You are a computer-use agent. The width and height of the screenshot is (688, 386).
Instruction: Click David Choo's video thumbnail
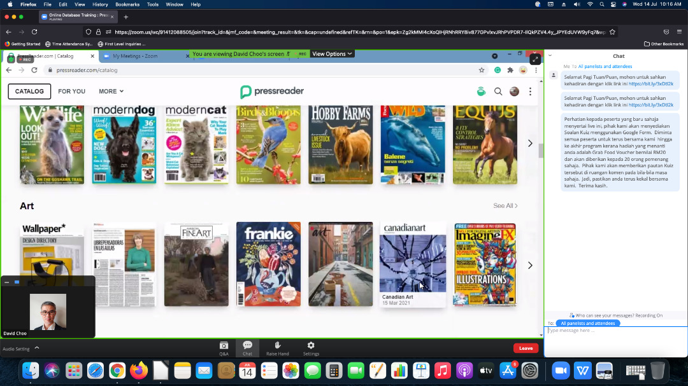(x=48, y=312)
